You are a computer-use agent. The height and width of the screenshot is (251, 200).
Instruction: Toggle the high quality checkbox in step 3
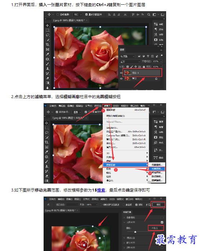pyautogui.click(x=124, y=204)
